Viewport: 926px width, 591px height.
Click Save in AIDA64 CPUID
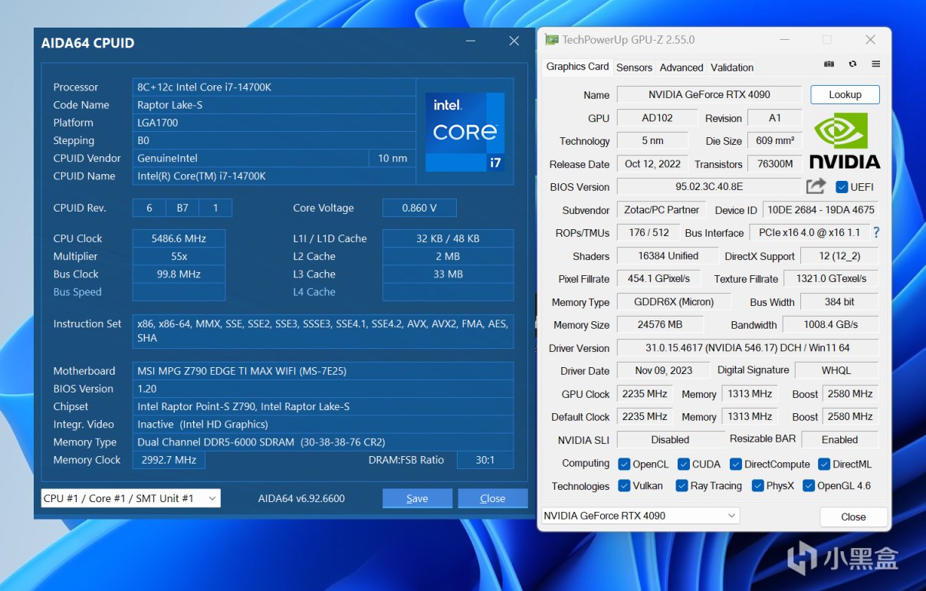pyautogui.click(x=417, y=498)
